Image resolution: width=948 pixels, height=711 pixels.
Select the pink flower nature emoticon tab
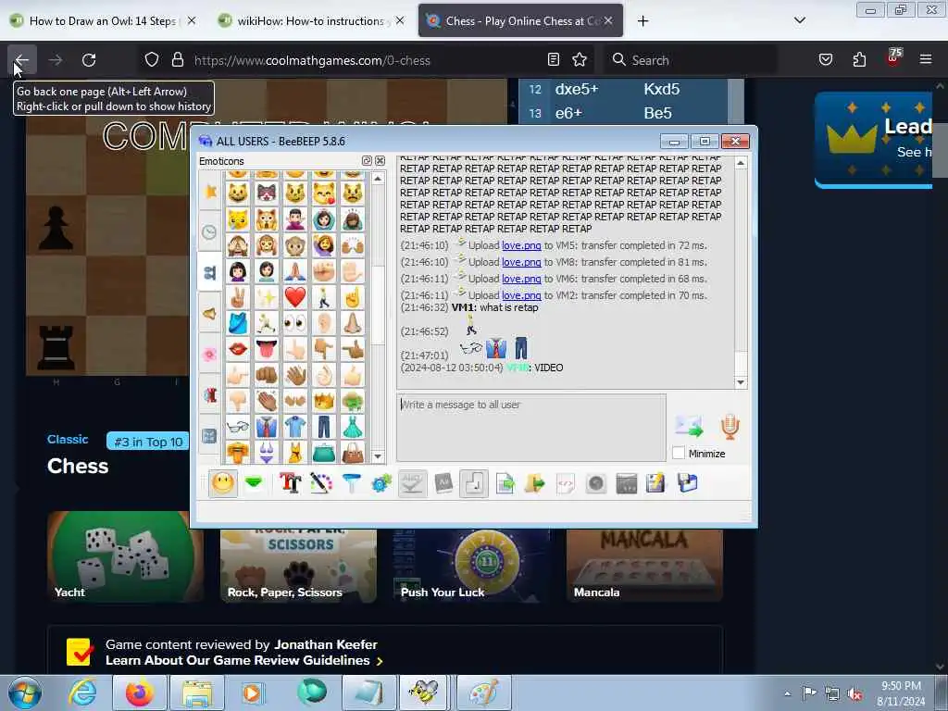[x=210, y=355]
